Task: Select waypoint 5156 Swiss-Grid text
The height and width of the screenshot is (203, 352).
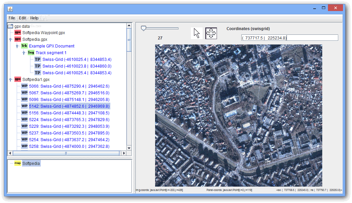Action: click(69, 113)
